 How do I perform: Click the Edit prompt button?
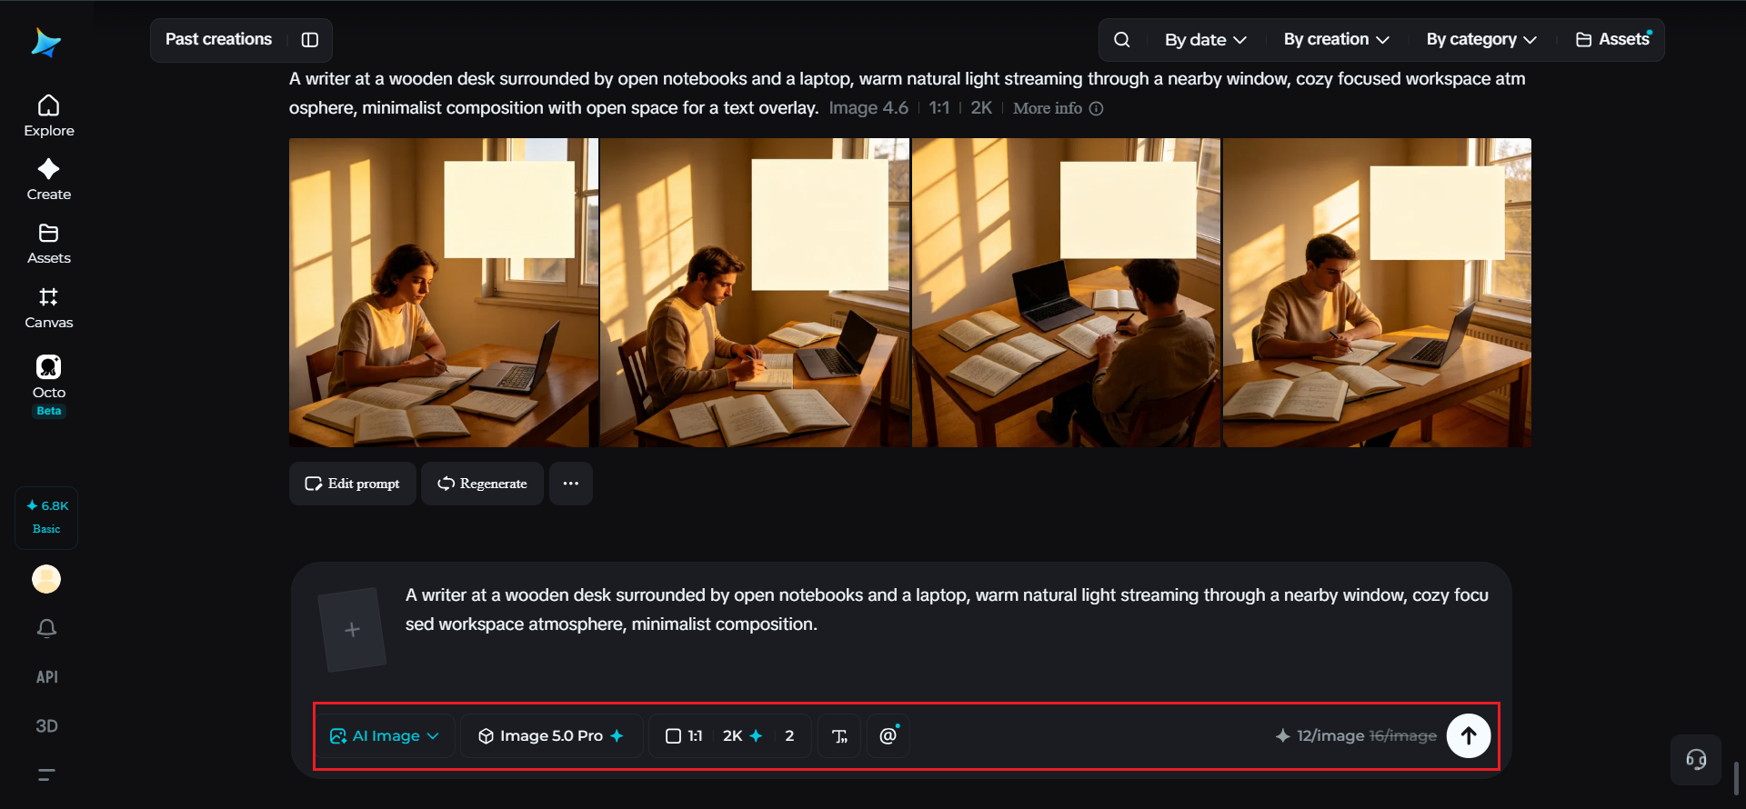tap(353, 484)
